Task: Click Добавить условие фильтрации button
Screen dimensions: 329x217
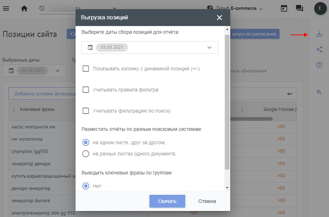Action: coord(42,94)
